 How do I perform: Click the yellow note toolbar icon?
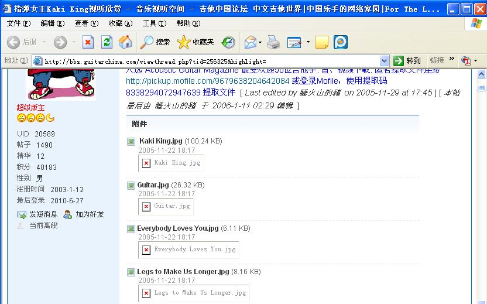(x=321, y=42)
